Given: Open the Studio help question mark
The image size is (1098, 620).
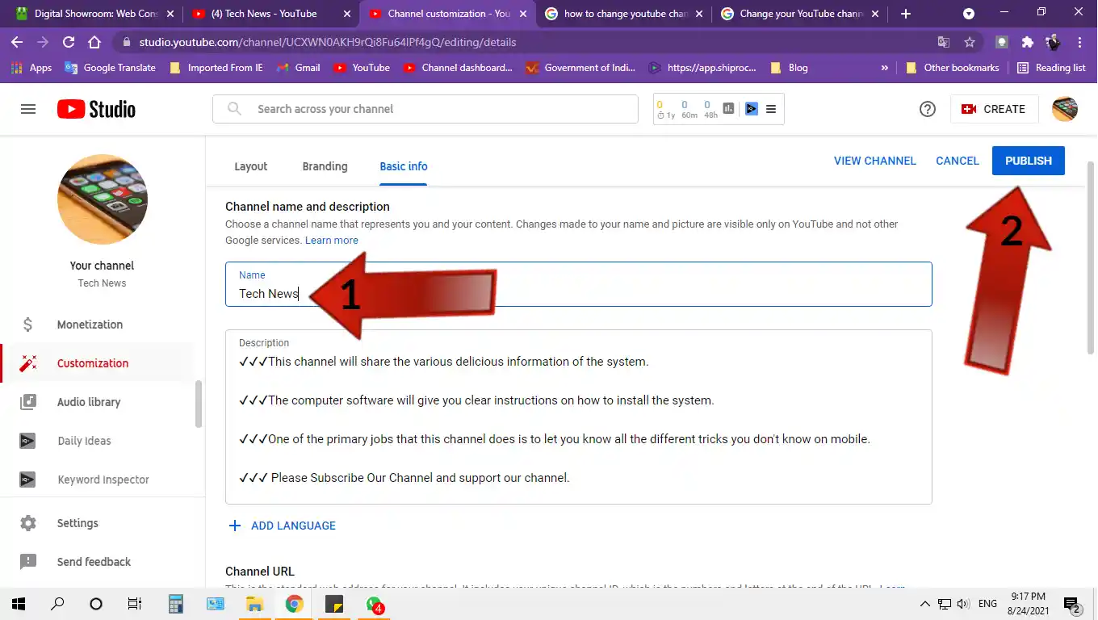Looking at the screenshot, I should coord(928,109).
